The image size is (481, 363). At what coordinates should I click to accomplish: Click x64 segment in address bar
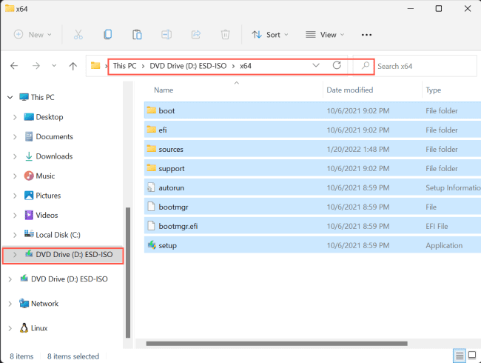coord(246,66)
